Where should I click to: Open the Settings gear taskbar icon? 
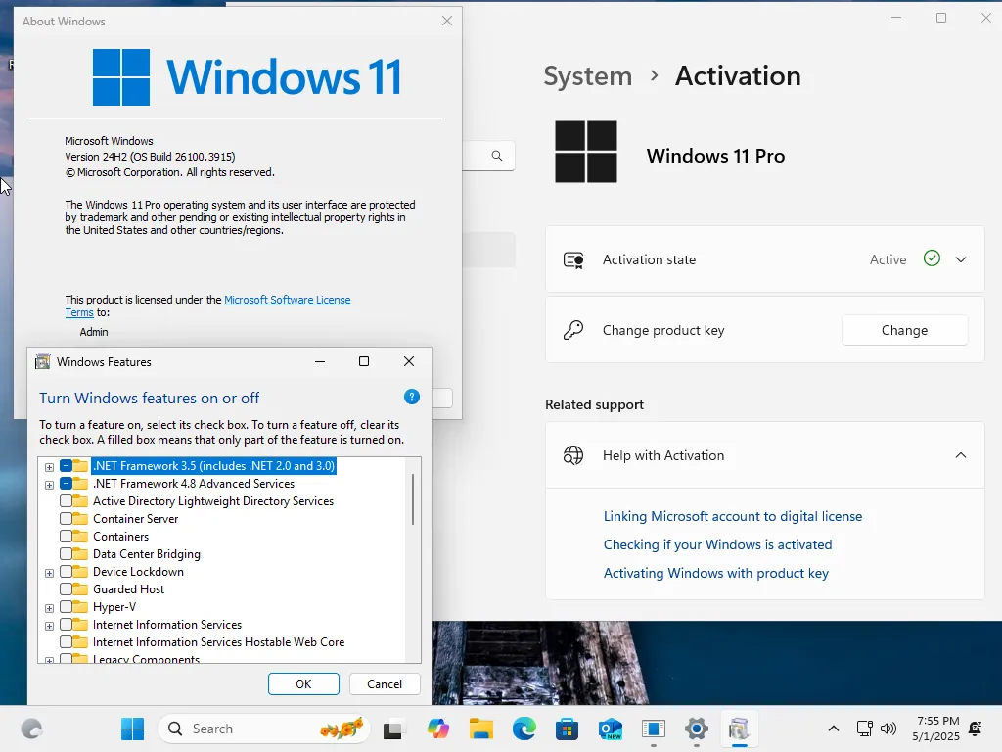(x=696, y=728)
